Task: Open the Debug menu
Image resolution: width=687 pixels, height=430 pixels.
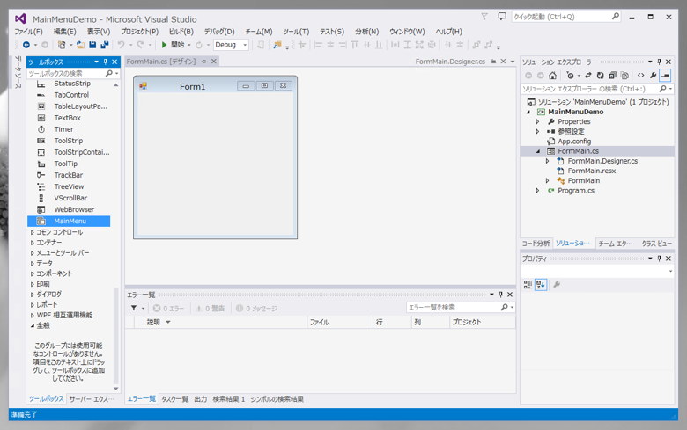Action: (x=219, y=32)
